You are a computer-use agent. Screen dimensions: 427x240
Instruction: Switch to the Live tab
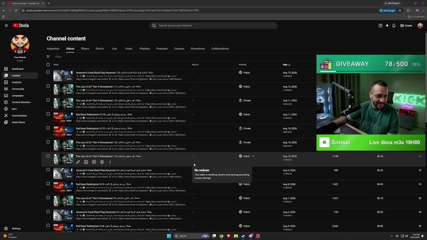coord(114,49)
